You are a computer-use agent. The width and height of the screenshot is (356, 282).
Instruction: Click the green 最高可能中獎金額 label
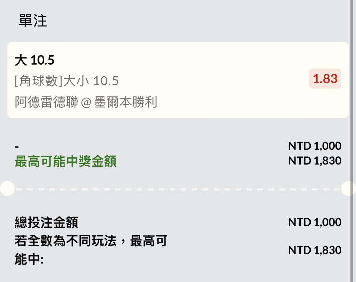coord(66,162)
